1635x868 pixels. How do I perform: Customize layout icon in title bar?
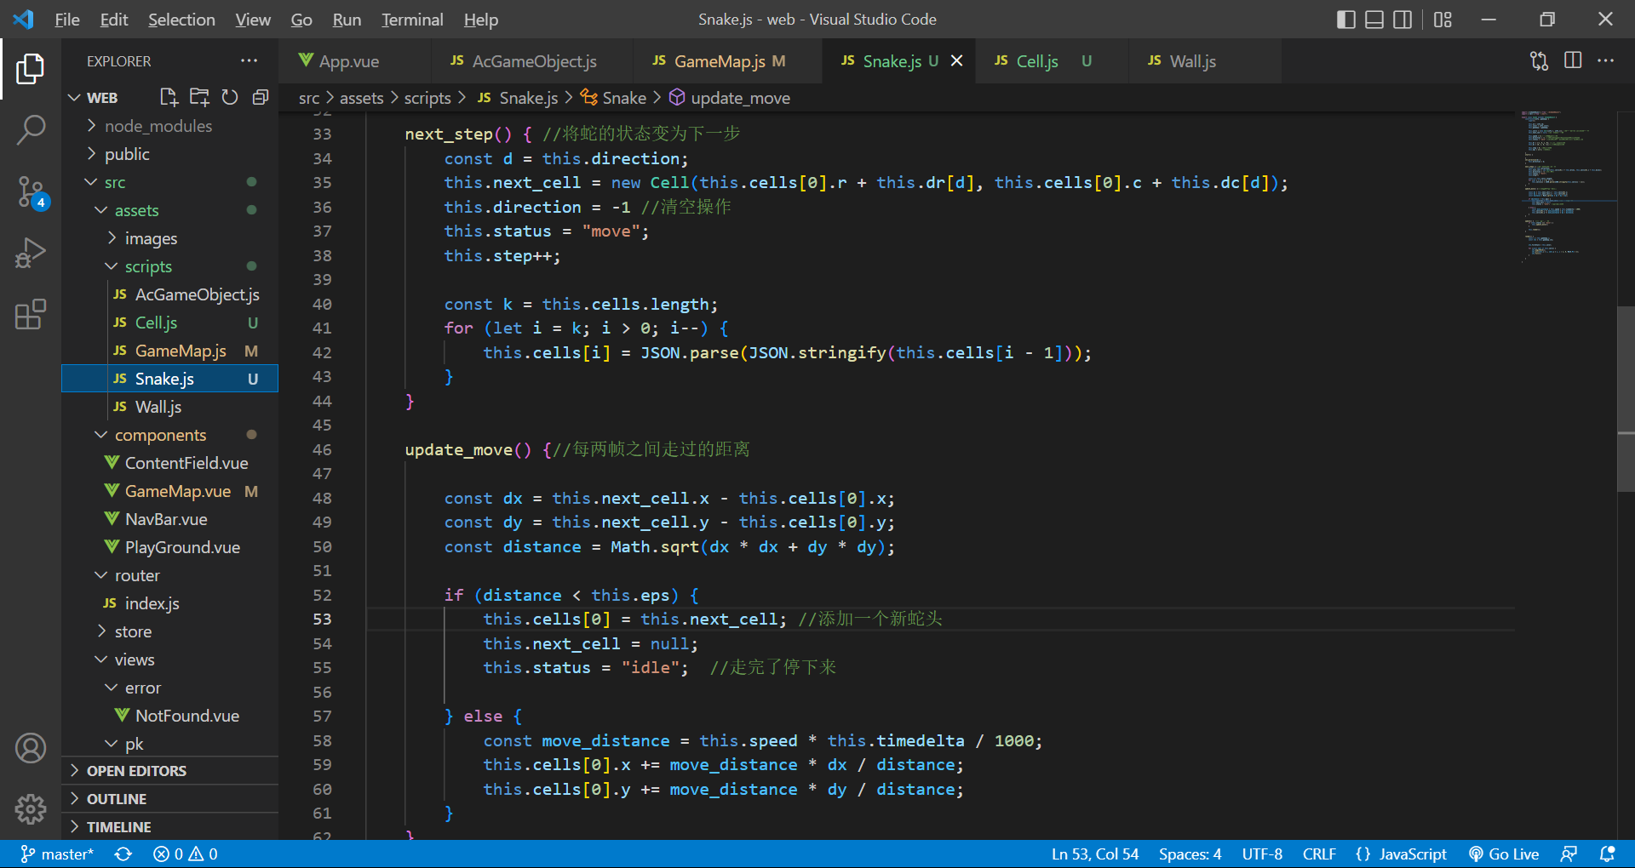point(1443,19)
